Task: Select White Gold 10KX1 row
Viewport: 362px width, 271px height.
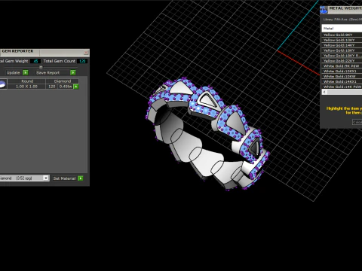Action: pyautogui.click(x=342, y=71)
